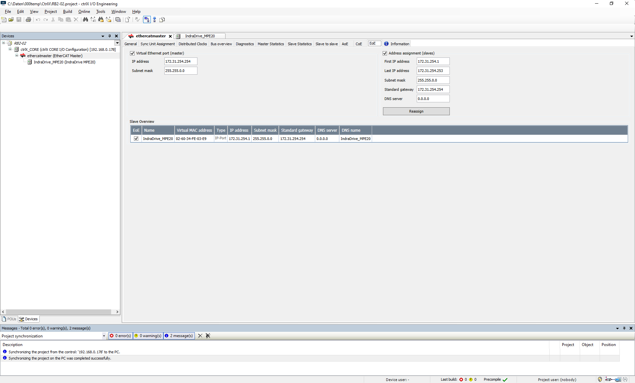Click the Download to device arrow icon
Image resolution: width=635 pixels, height=383 pixels.
(x=154, y=20)
